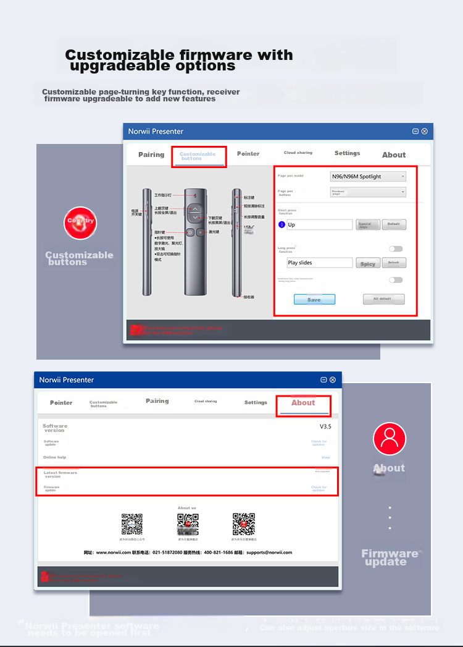Click the red warning icon in lower status bar

pos(44,577)
